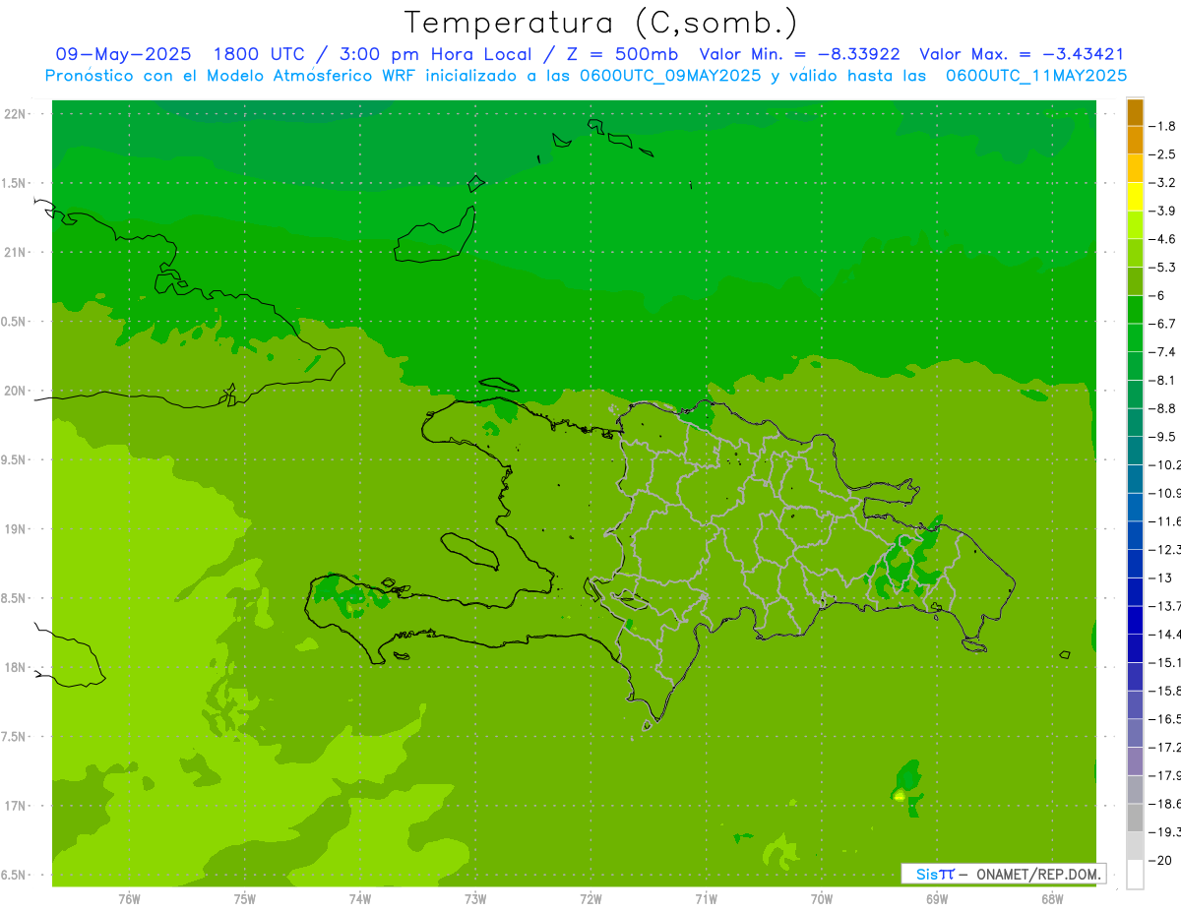Click the -3.9 colorbar label
The height and width of the screenshot is (912, 1181).
pos(1161,211)
